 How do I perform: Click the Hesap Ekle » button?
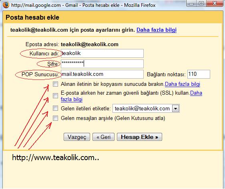[139, 137]
